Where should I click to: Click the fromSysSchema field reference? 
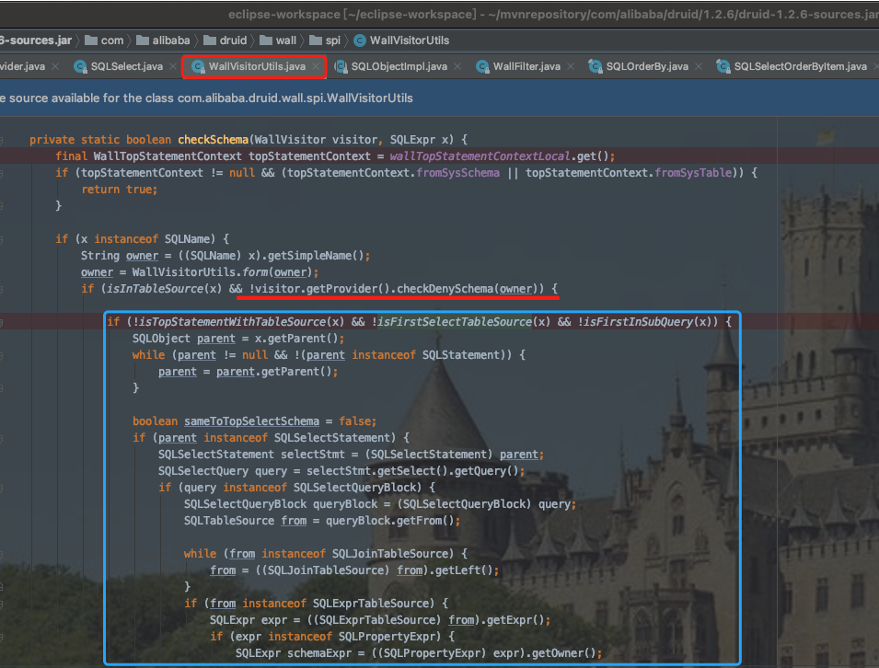[458, 173]
